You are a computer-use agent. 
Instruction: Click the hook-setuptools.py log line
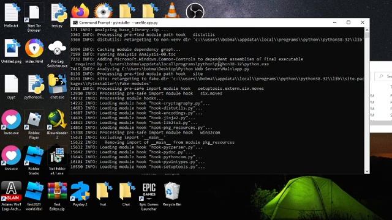coord(137,167)
